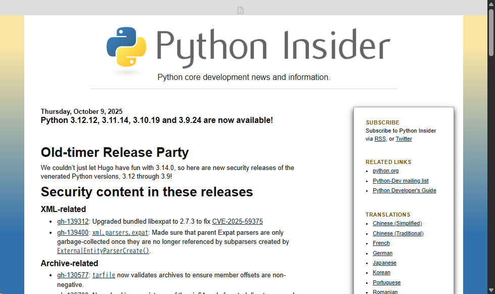View the CVE-2025-59375 details
495x294 pixels.
click(x=238, y=221)
